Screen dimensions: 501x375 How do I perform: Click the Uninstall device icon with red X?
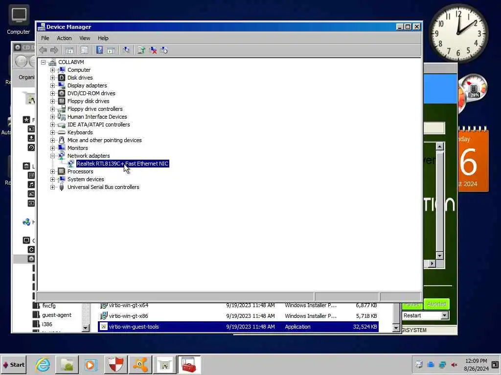(x=153, y=50)
